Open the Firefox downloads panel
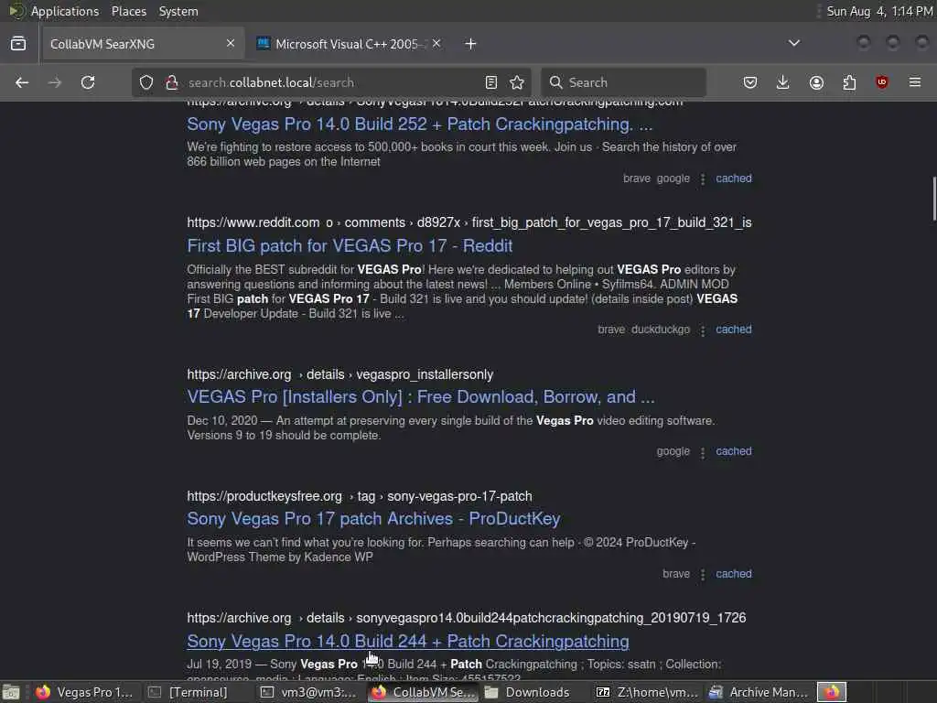937x703 pixels. coord(783,82)
